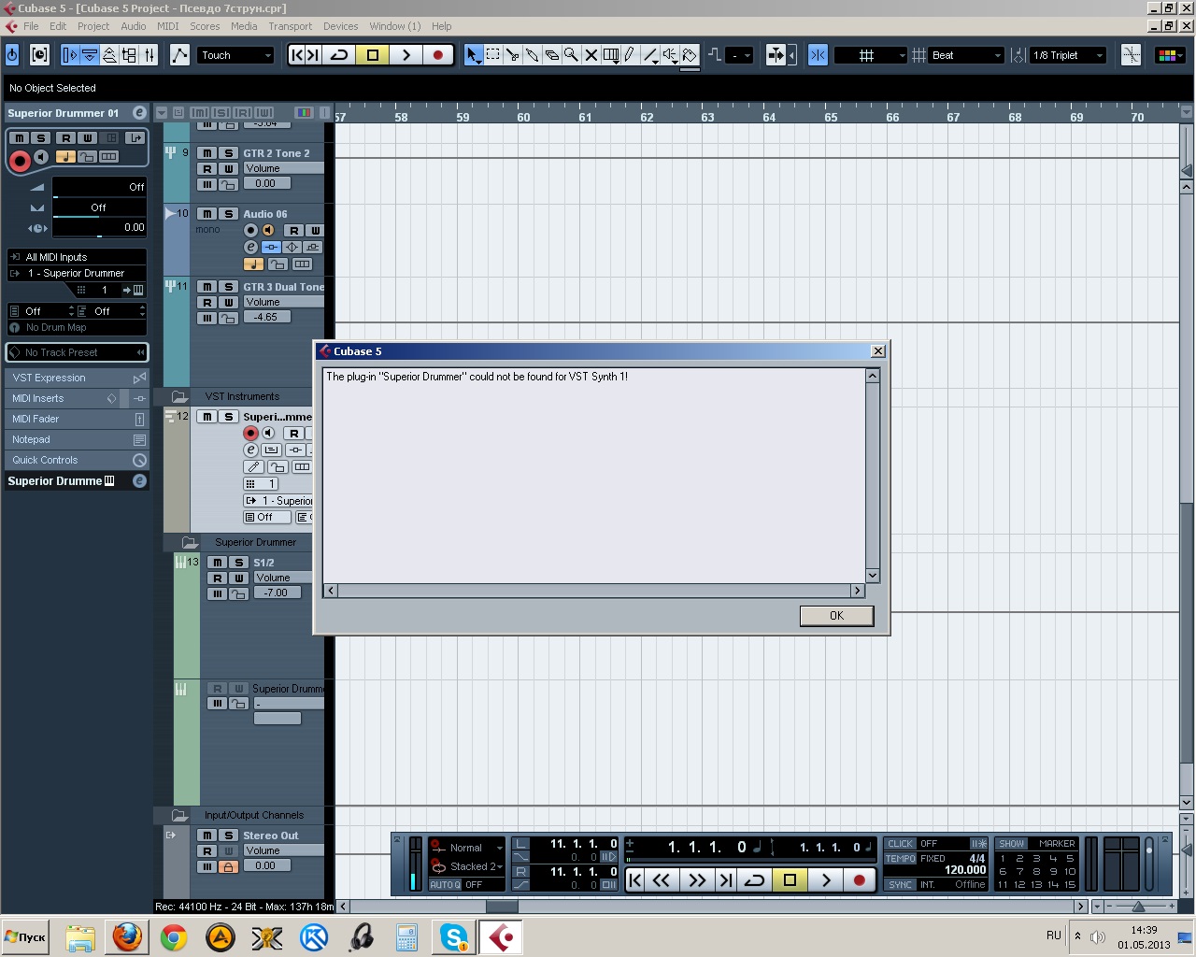Select the Zoom magnifier tool

(x=571, y=55)
